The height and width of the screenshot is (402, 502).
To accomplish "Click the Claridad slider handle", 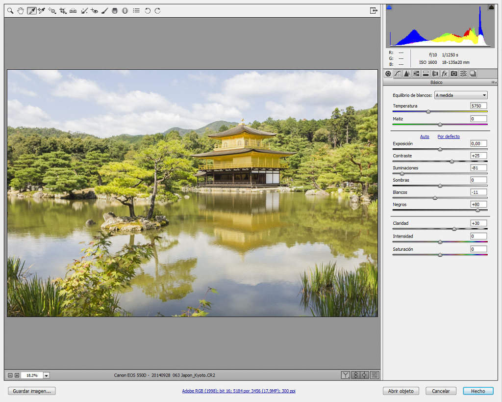I will coord(454,229).
